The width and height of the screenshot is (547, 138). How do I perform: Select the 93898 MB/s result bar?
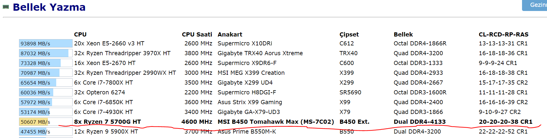tap(46, 43)
